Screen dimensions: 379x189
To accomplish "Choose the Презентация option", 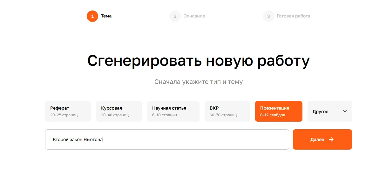I will 279,111.
